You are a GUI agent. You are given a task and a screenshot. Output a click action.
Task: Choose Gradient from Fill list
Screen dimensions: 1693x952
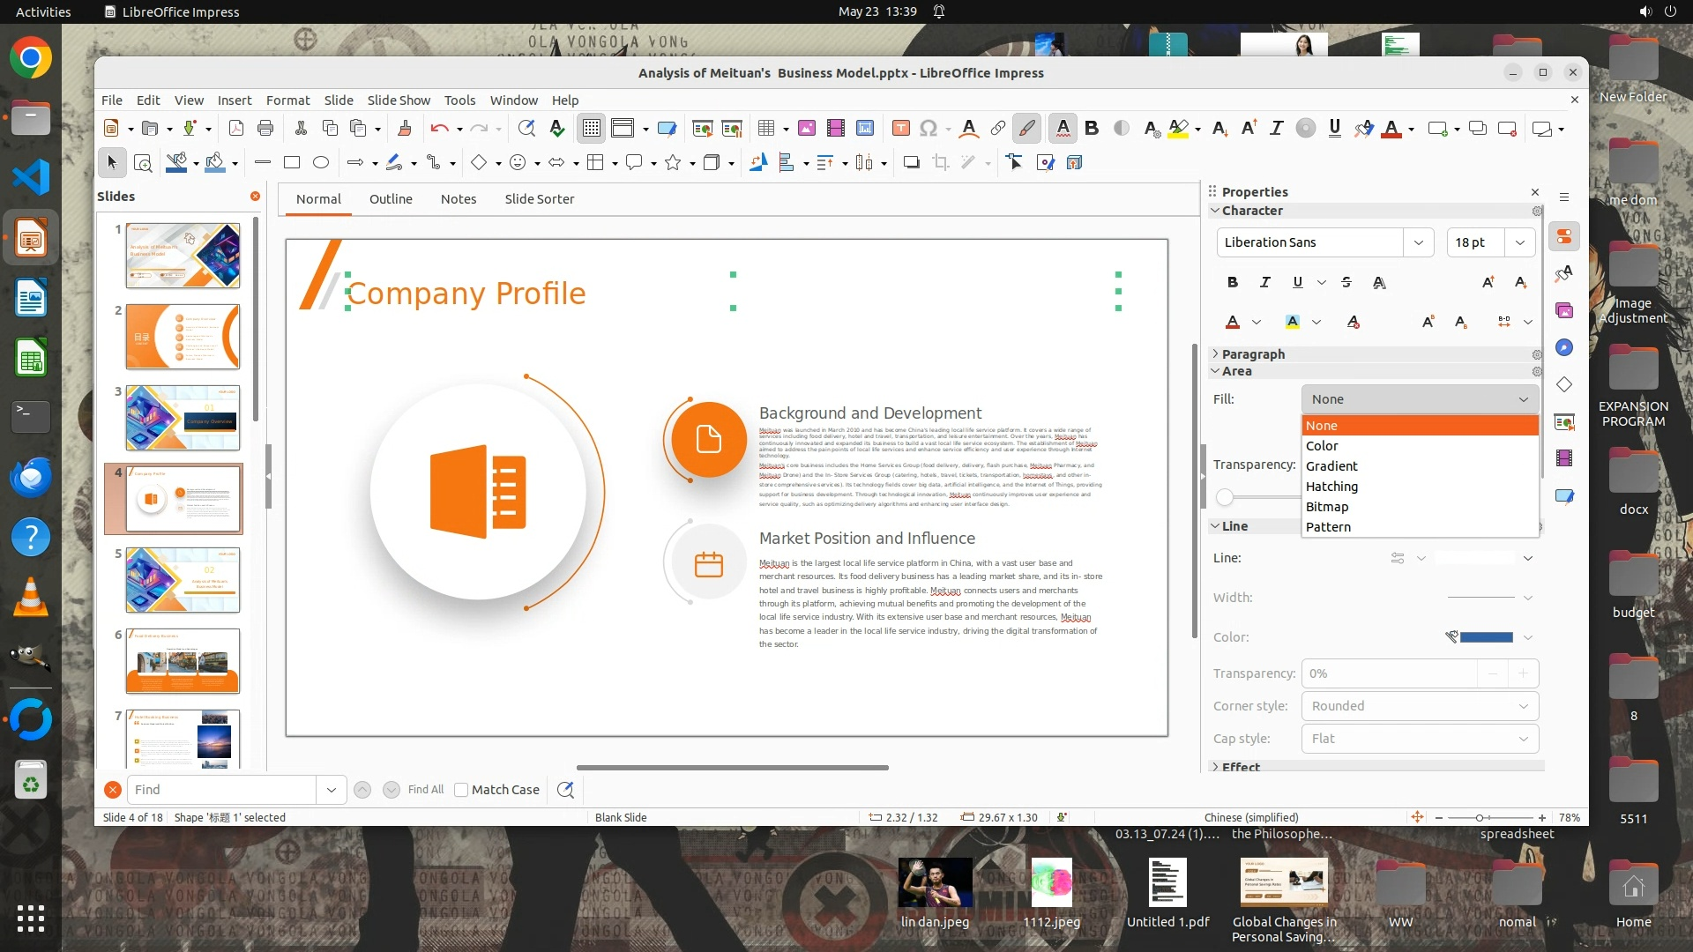pyautogui.click(x=1331, y=465)
